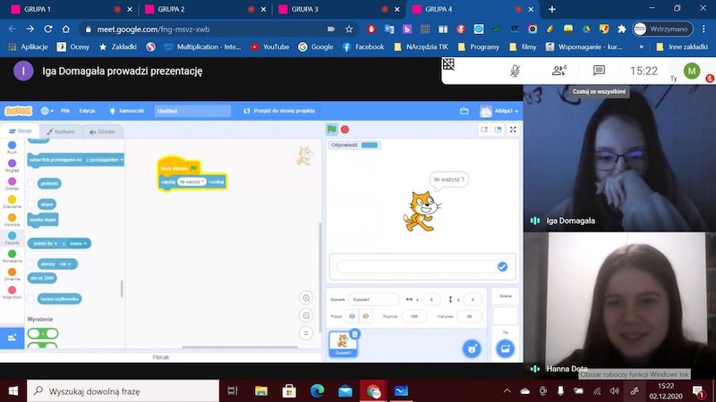Open File Explorer from taskbar
Screen dimensions: 716x402
(x=260, y=391)
